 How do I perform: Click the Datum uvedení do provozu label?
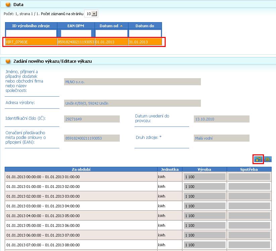pos(152,118)
